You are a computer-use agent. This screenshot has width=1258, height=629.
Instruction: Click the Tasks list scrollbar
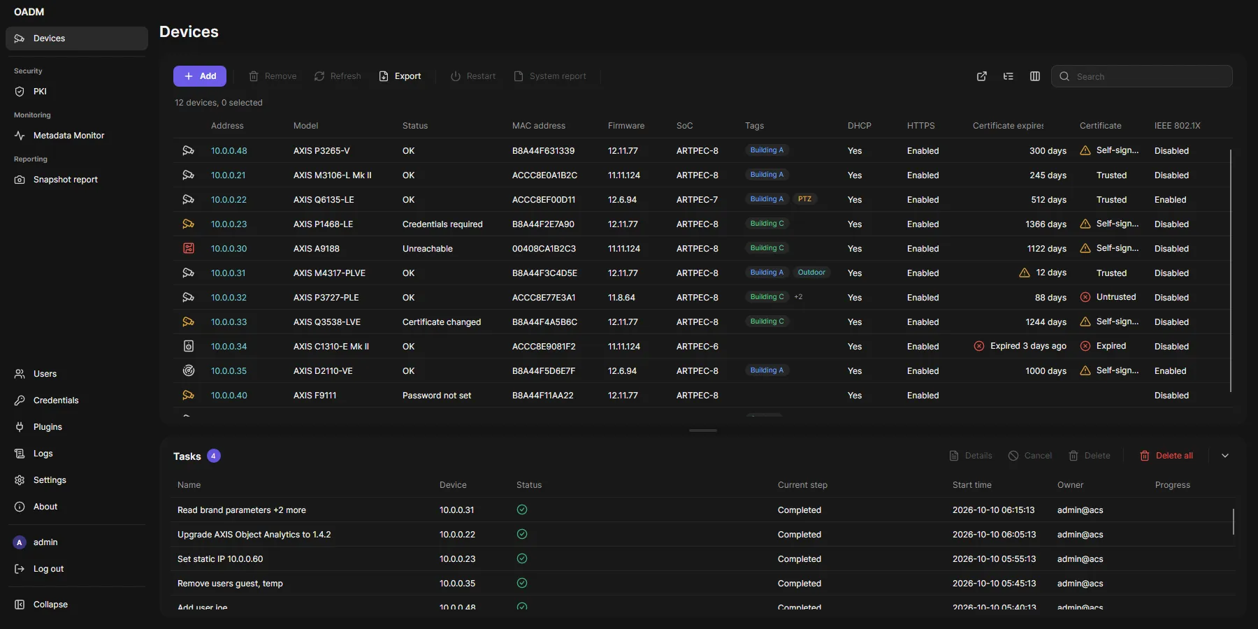coord(1234,521)
